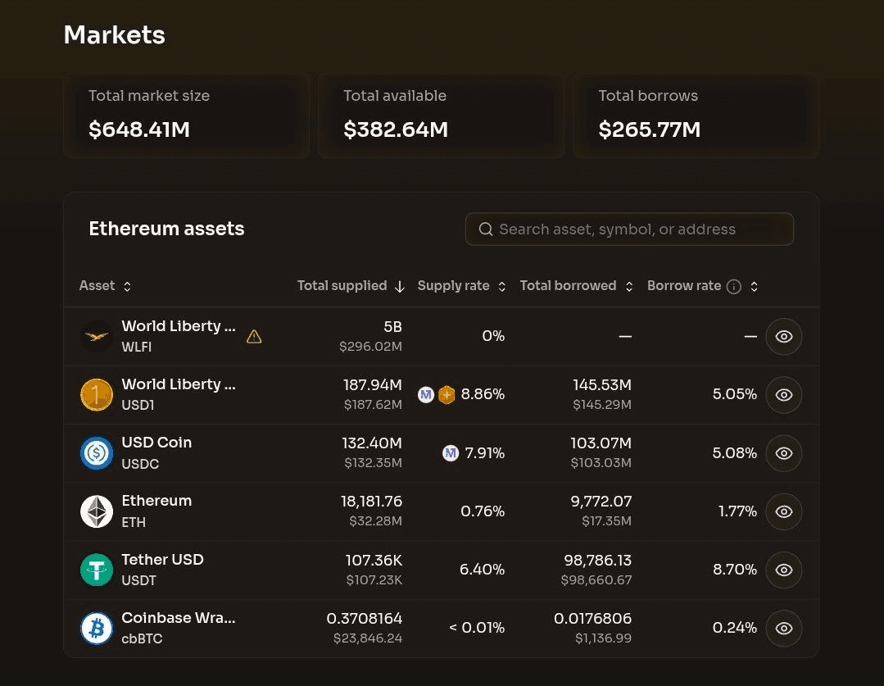Image resolution: width=884 pixels, height=686 pixels.
Task: Click the USDC total borrowed 103.07M value
Action: point(601,443)
